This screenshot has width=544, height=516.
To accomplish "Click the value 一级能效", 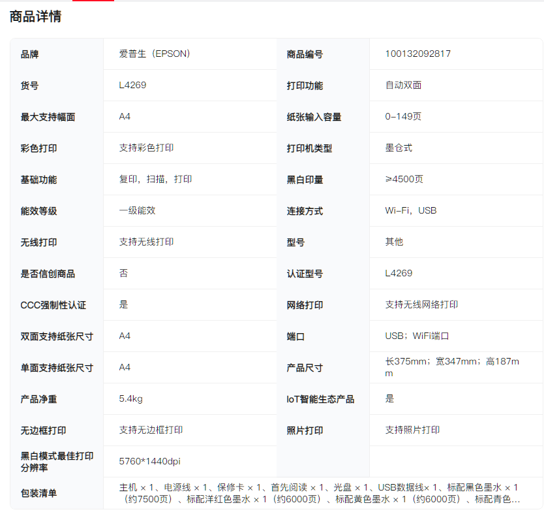I will [137, 210].
